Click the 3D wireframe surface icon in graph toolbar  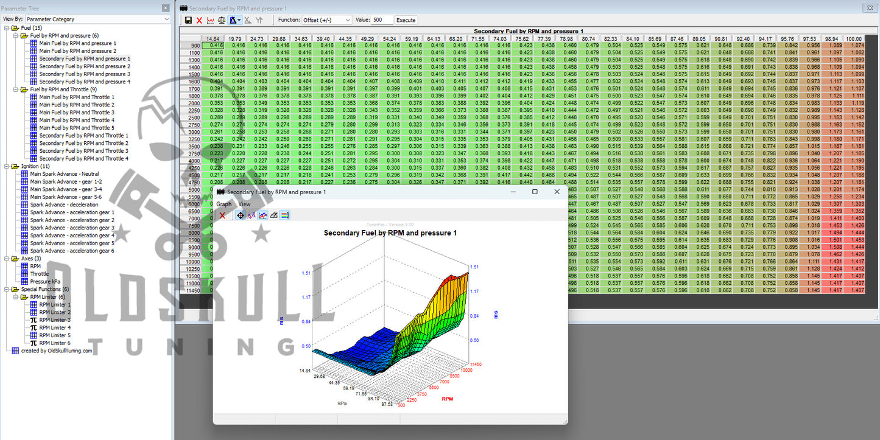tap(274, 215)
